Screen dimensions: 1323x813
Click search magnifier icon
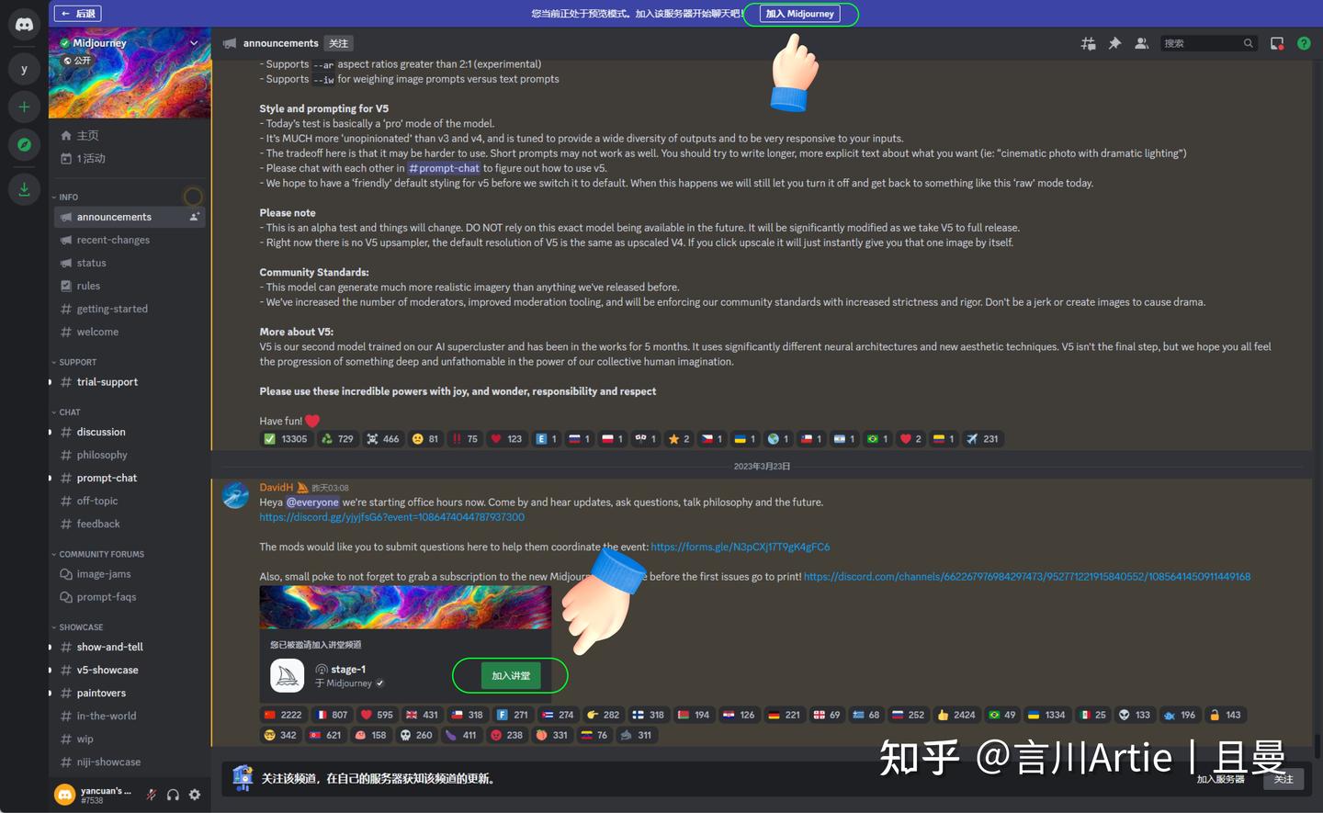tap(1248, 43)
